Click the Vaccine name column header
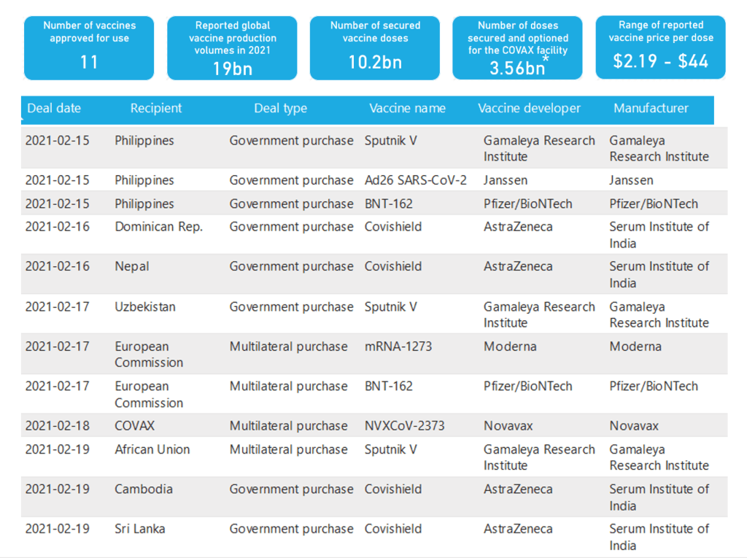 click(407, 109)
